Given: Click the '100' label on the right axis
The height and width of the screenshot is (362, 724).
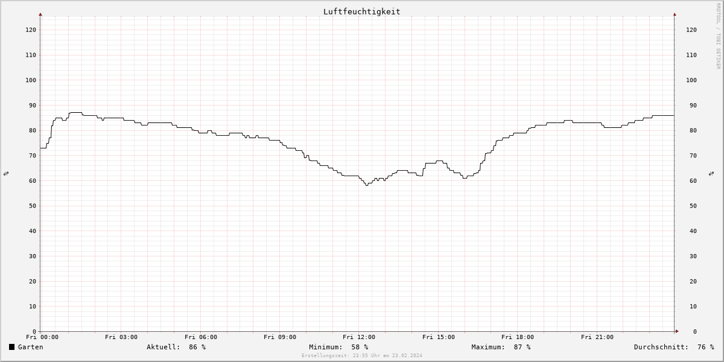Looking at the screenshot, I should click(x=691, y=80).
